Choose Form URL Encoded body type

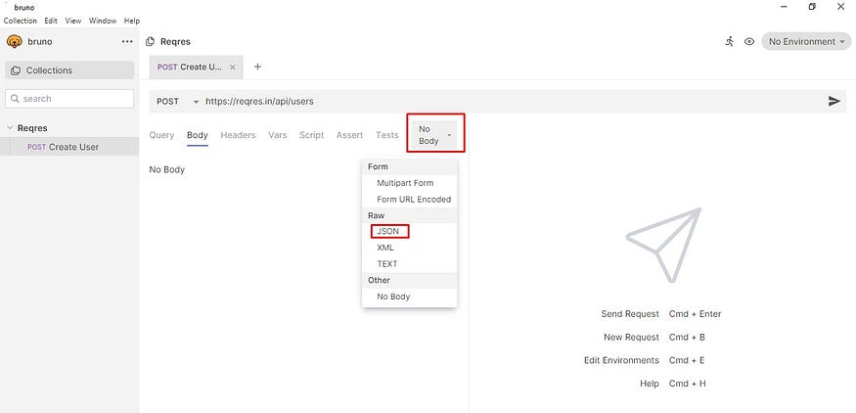tap(410, 200)
